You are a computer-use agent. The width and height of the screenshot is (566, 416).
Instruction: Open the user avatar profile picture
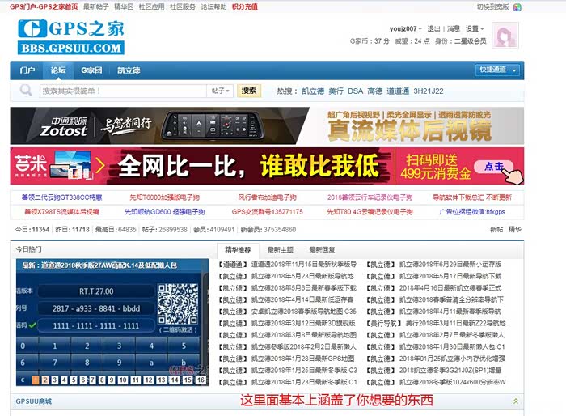click(505, 35)
